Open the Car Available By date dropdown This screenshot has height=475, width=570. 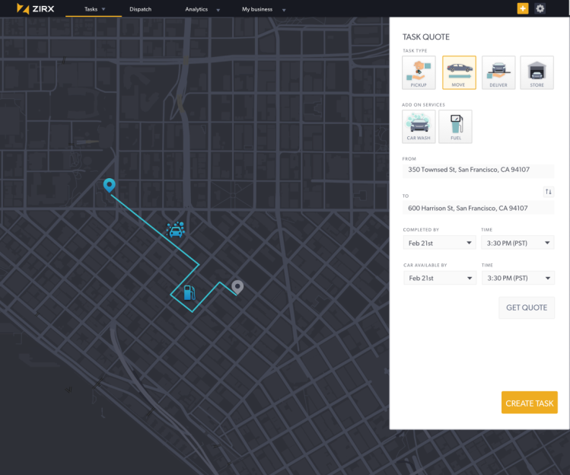coord(440,278)
